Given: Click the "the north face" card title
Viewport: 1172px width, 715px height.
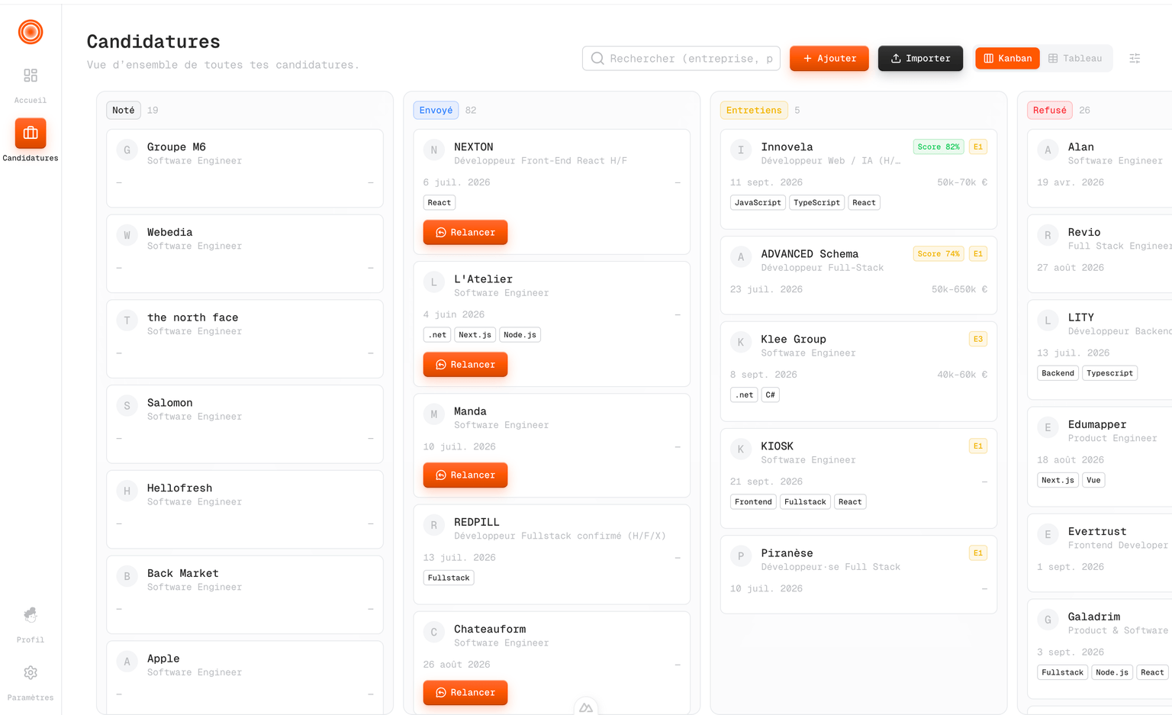Looking at the screenshot, I should tap(193, 317).
